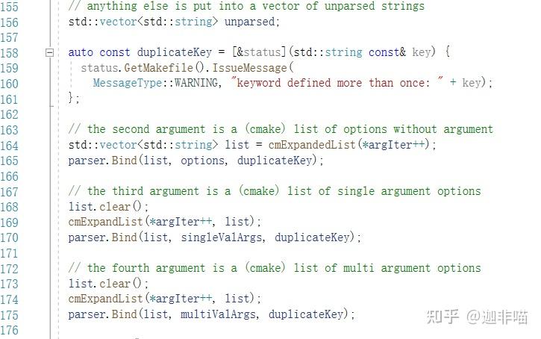Click the comment about the third argument
Screen dimensions: 541x339
click(x=274, y=191)
